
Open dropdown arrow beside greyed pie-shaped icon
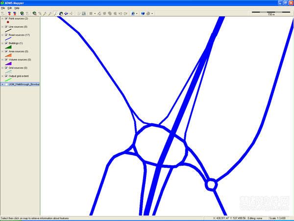(152, 14)
